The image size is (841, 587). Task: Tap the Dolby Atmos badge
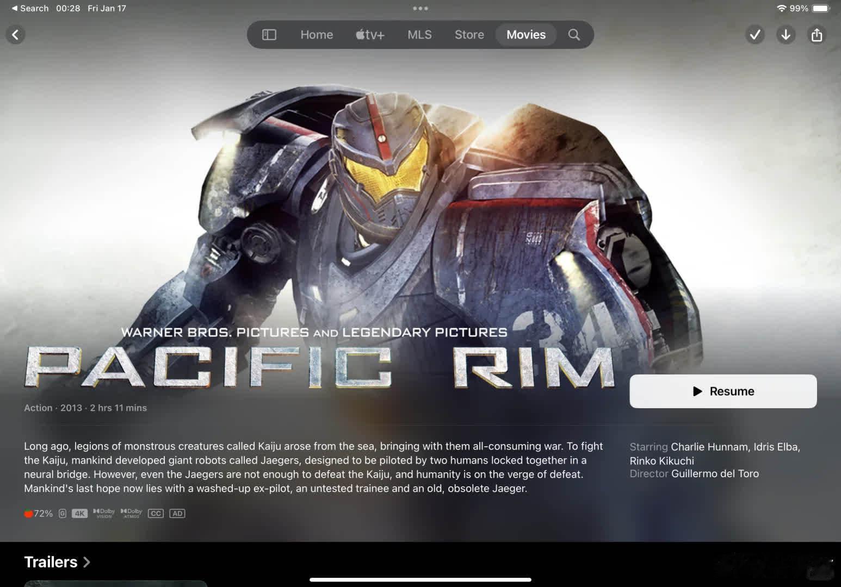(131, 513)
